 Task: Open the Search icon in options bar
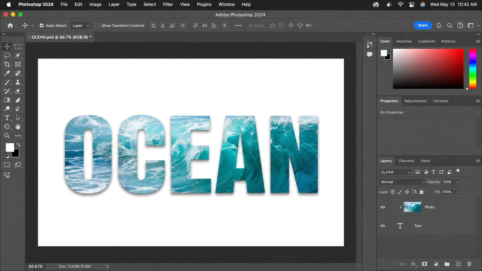[449, 25]
